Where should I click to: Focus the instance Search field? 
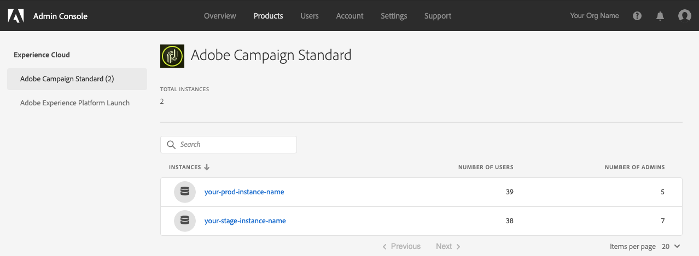click(235, 145)
